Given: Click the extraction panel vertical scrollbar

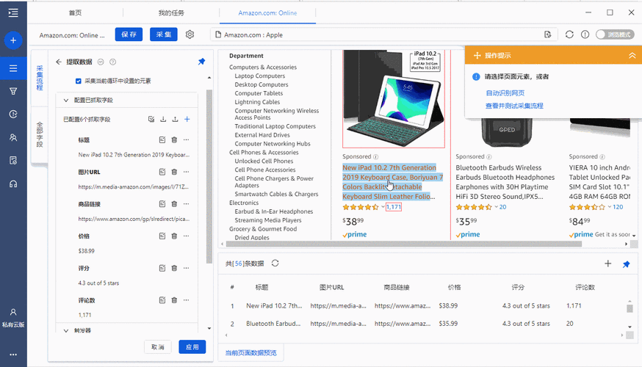Looking at the screenshot, I should click(x=209, y=176).
